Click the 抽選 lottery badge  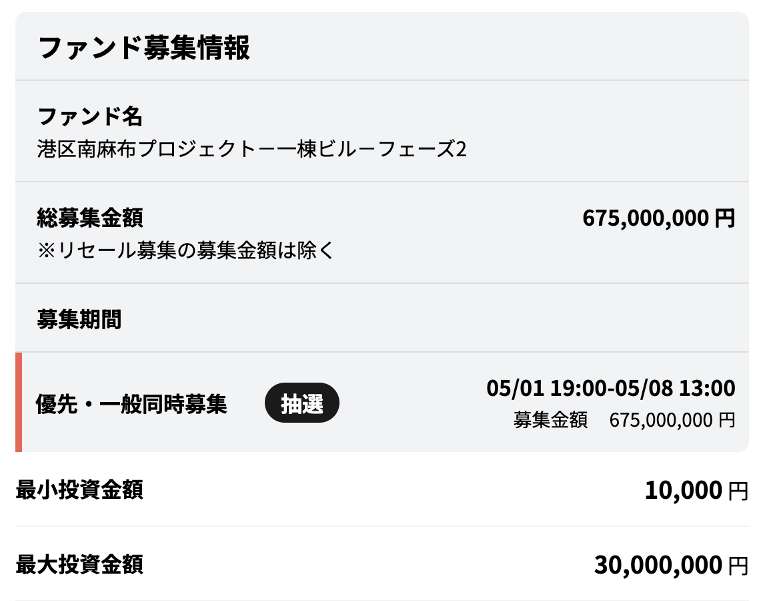tap(302, 403)
